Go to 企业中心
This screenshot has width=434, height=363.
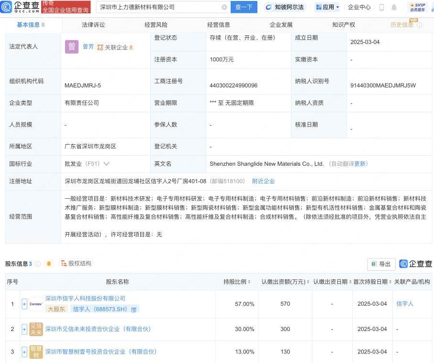[x=359, y=7]
